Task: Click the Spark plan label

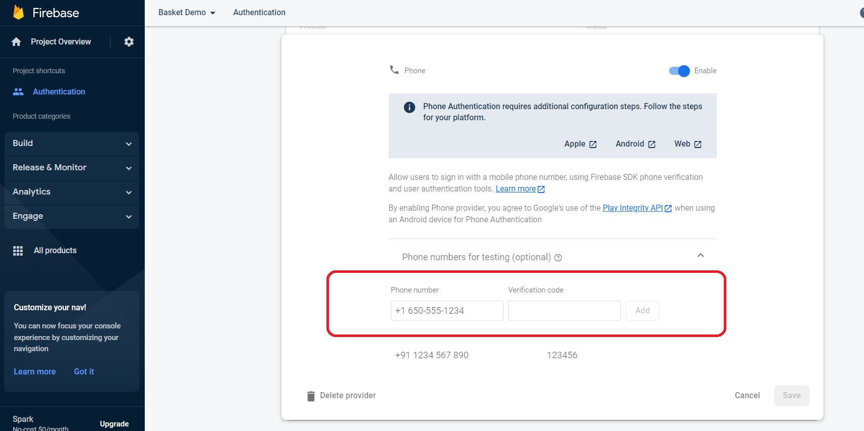Action: 23,419
